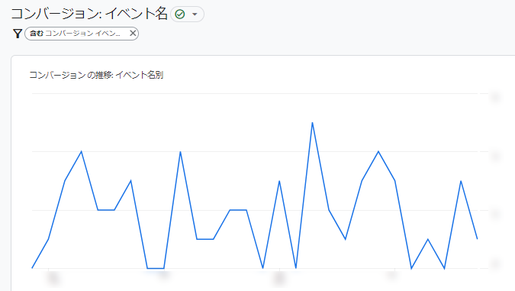The width and height of the screenshot is (515, 291).
Task: Click the first peak on the chart's left side
Action: tap(82, 151)
